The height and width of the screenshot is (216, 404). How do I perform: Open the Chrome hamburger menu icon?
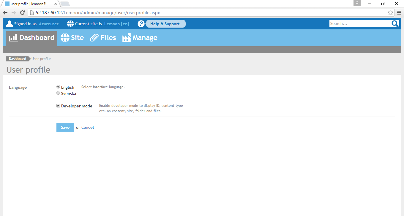coord(399,13)
